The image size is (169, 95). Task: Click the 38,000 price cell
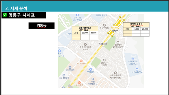coord(93,33)
